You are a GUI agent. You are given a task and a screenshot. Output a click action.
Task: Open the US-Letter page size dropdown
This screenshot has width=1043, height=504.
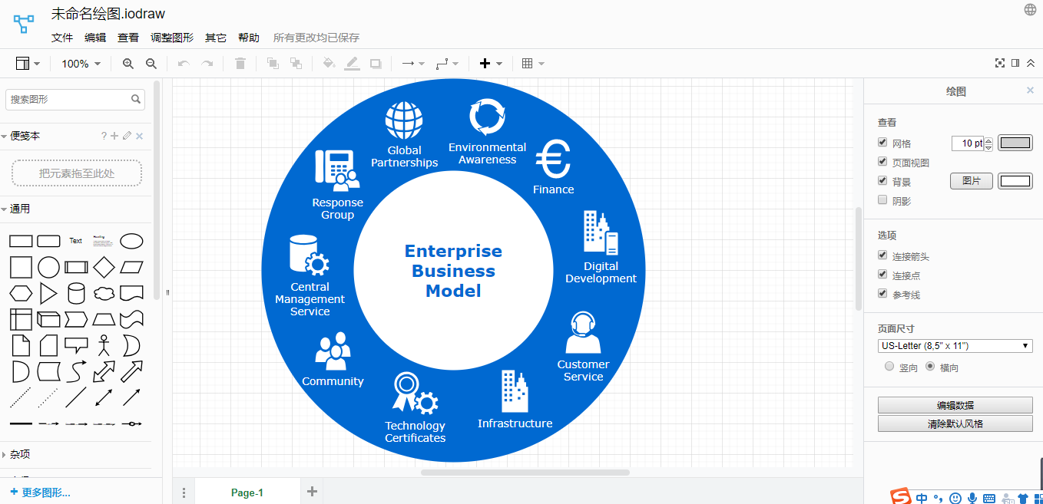point(955,346)
